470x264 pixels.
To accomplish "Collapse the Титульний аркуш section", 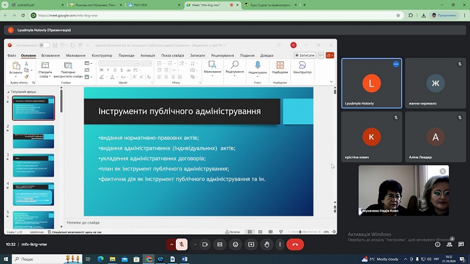I will pos(9,92).
